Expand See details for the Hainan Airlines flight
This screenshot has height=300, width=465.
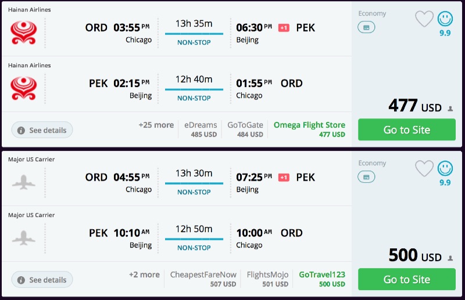pos(42,131)
